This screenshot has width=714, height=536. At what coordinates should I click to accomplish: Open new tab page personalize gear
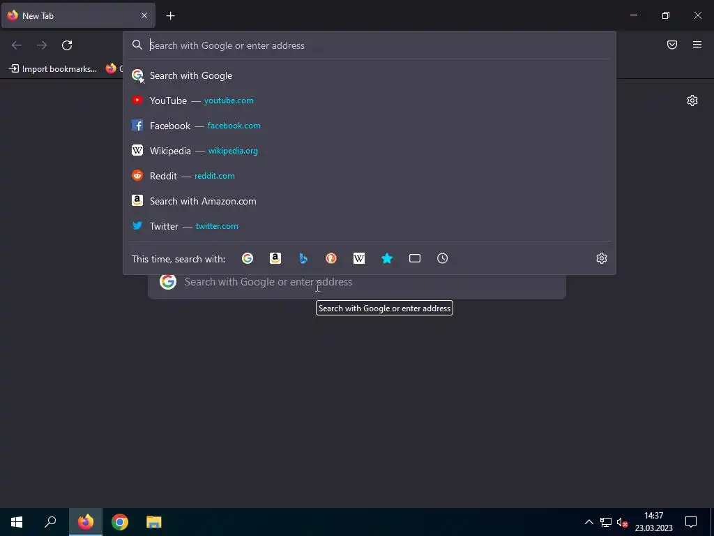[x=692, y=100]
